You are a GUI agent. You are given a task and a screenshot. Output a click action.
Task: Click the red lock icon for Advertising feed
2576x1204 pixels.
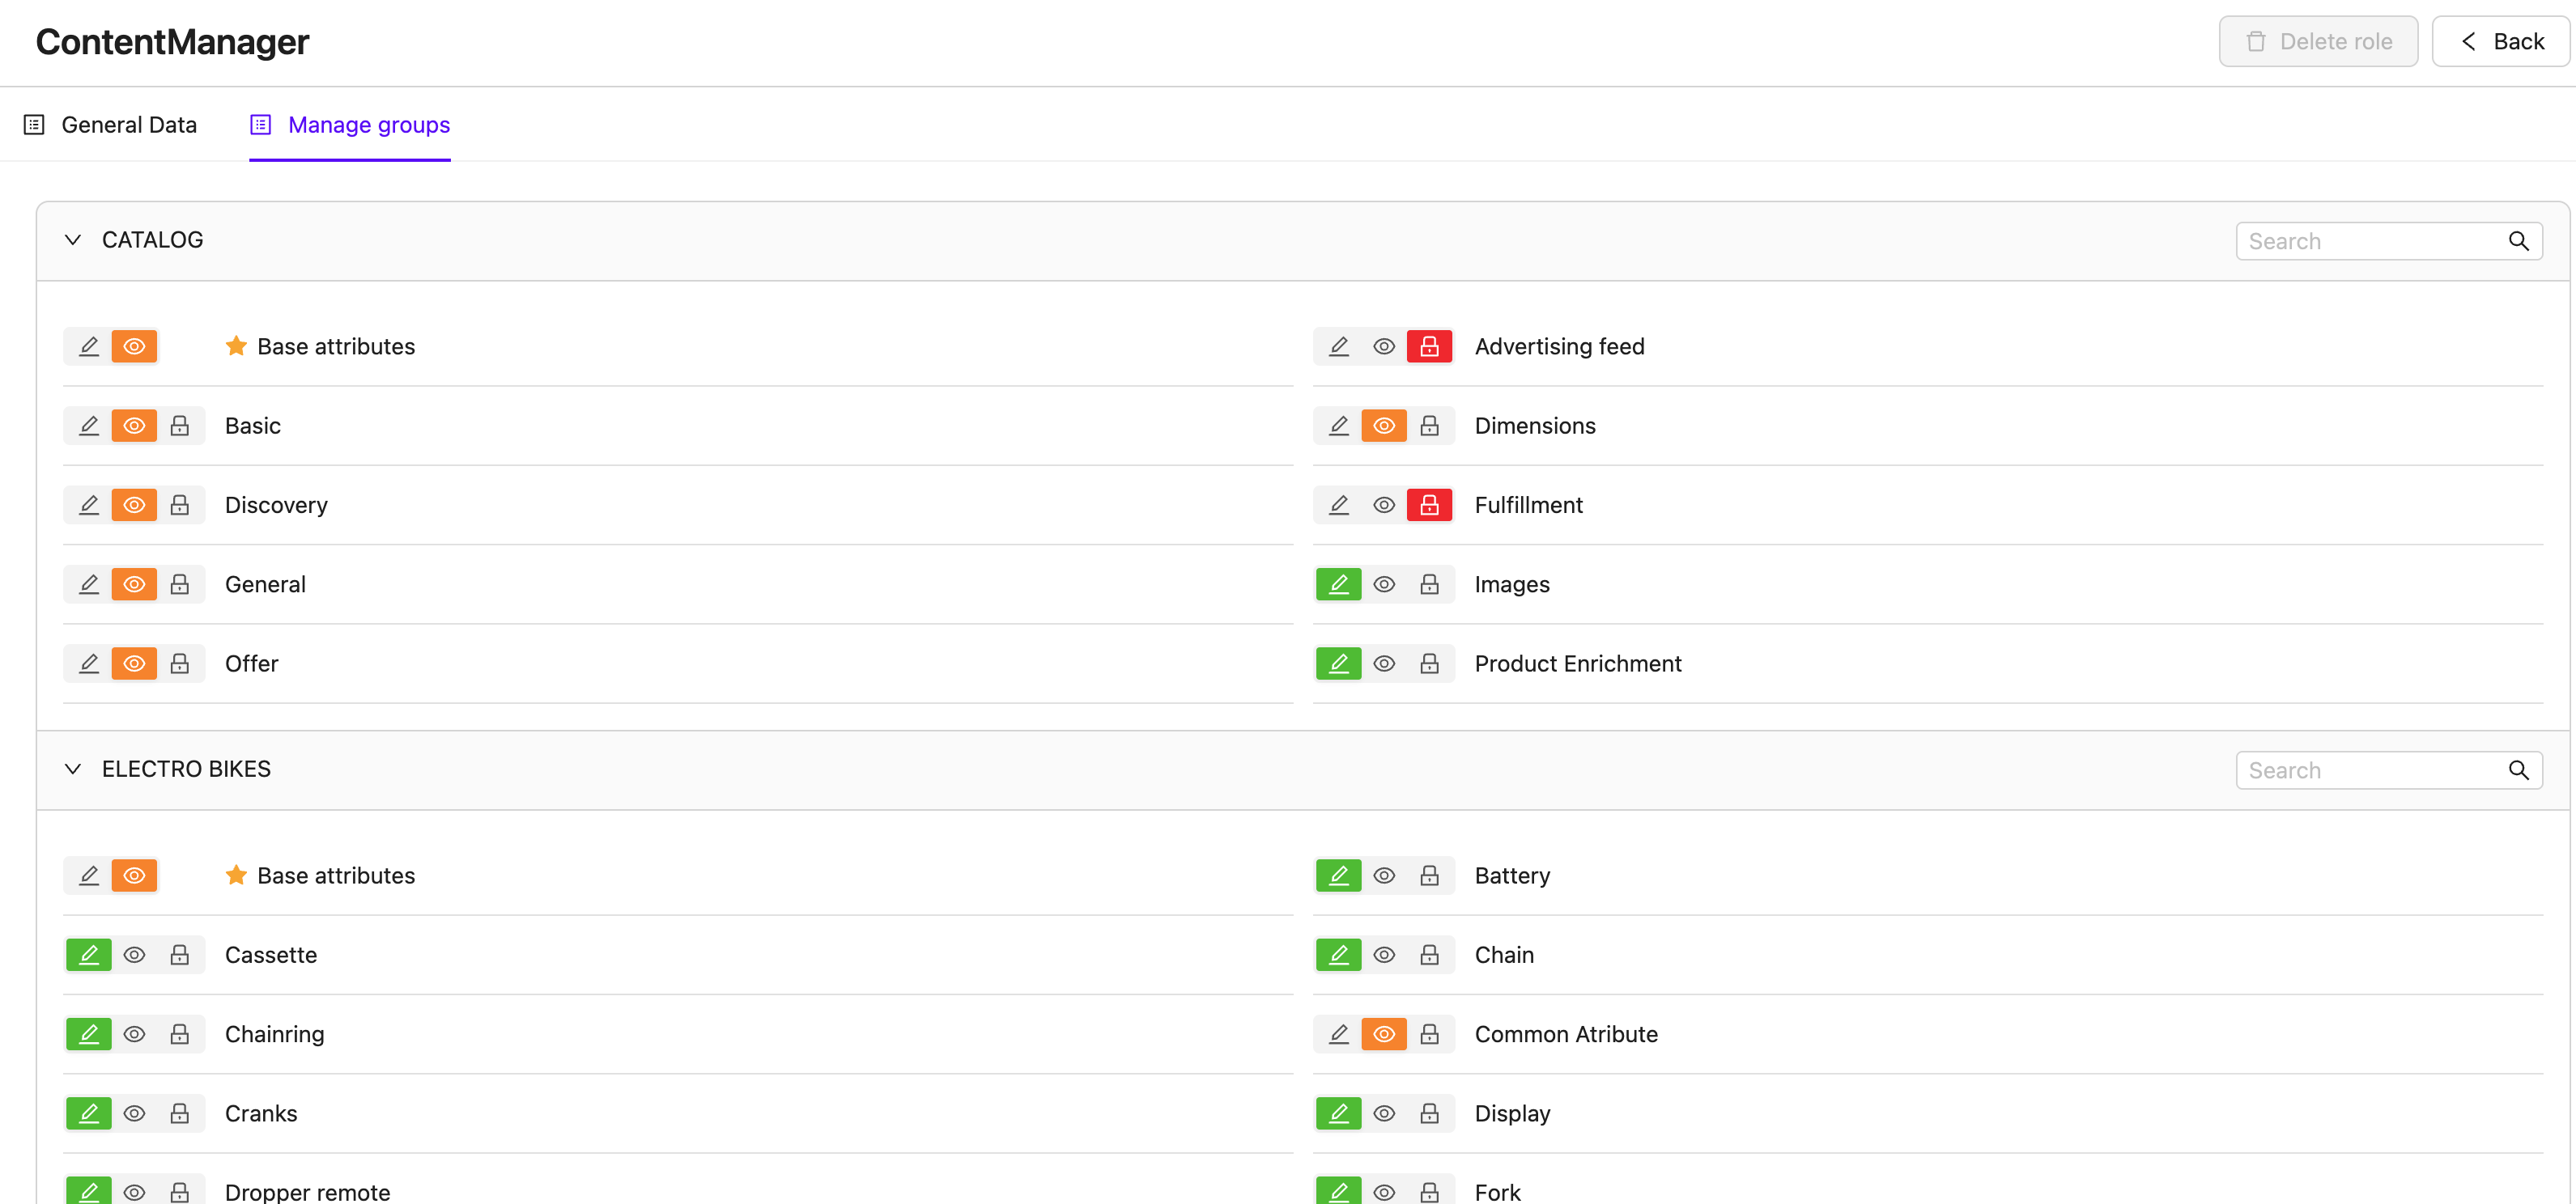(x=1429, y=346)
